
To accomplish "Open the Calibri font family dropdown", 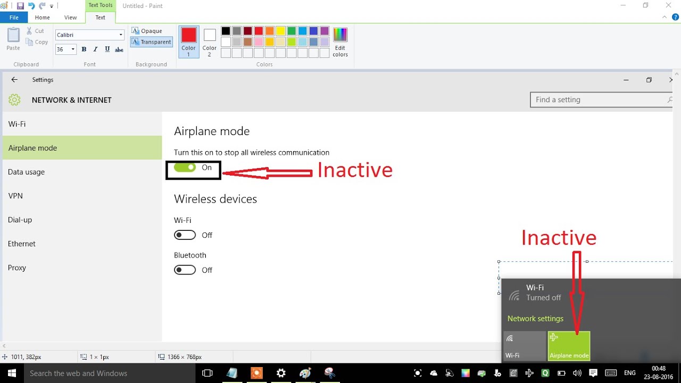I will (121, 35).
